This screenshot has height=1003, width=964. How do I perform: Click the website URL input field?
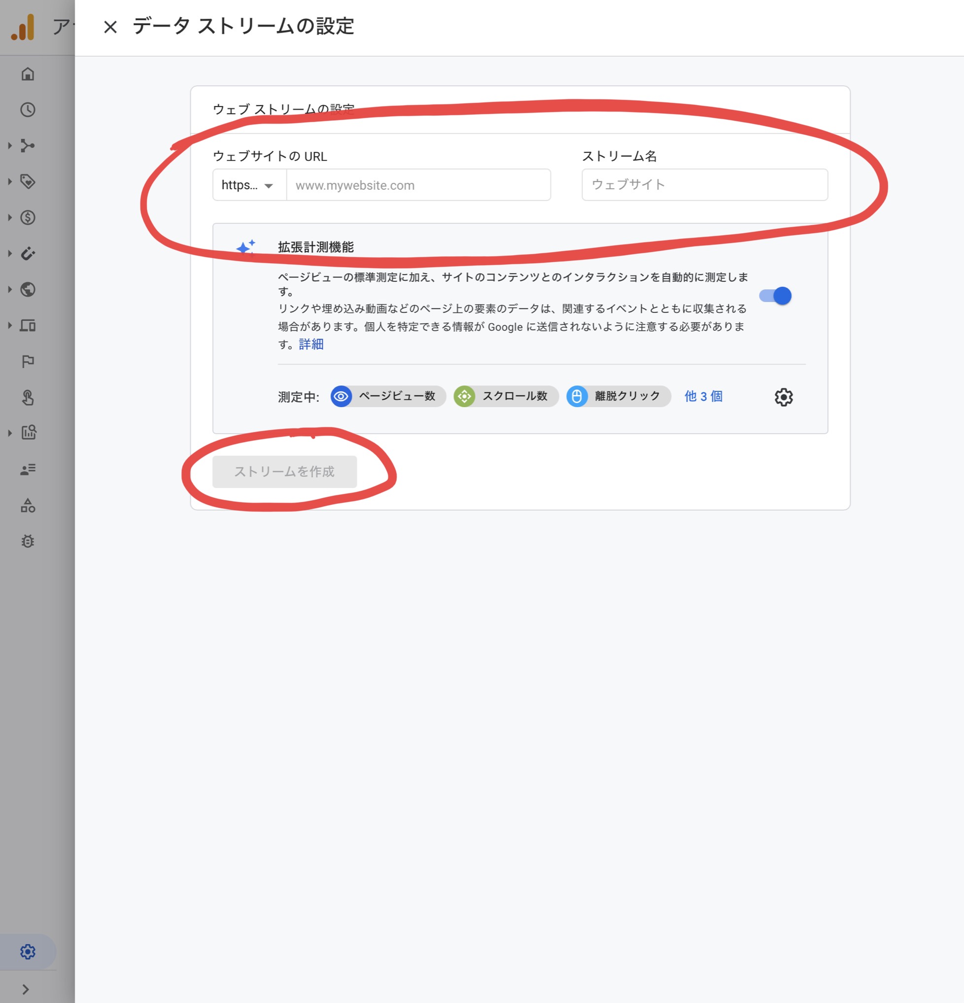pos(418,185)
